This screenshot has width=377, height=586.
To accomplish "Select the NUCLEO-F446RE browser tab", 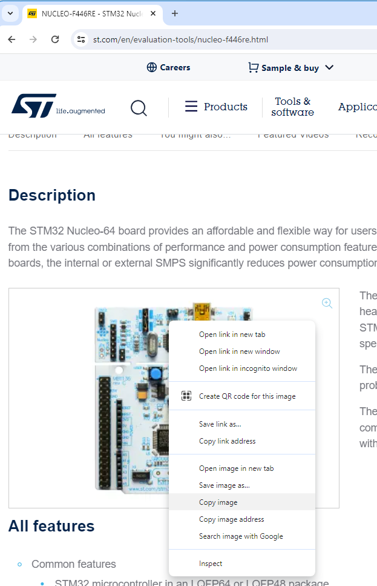I will [92, 14].
